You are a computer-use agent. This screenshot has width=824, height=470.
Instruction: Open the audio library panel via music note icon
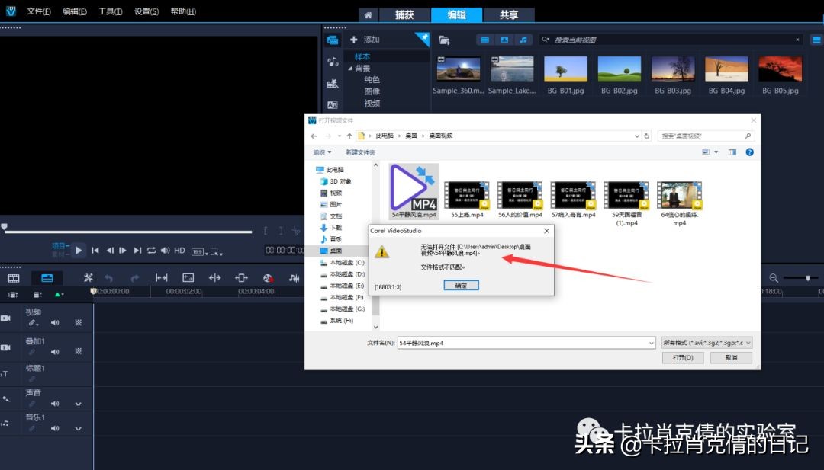pyautogui.click(x=332, y=61)
